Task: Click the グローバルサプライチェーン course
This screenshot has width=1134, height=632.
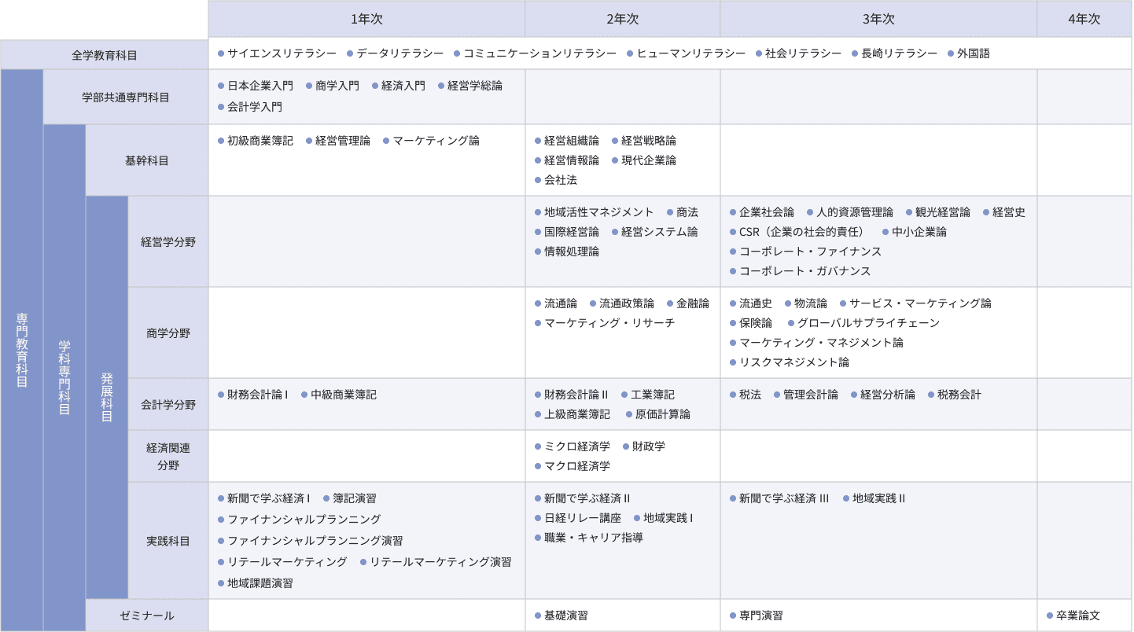Action: [863, 323]
